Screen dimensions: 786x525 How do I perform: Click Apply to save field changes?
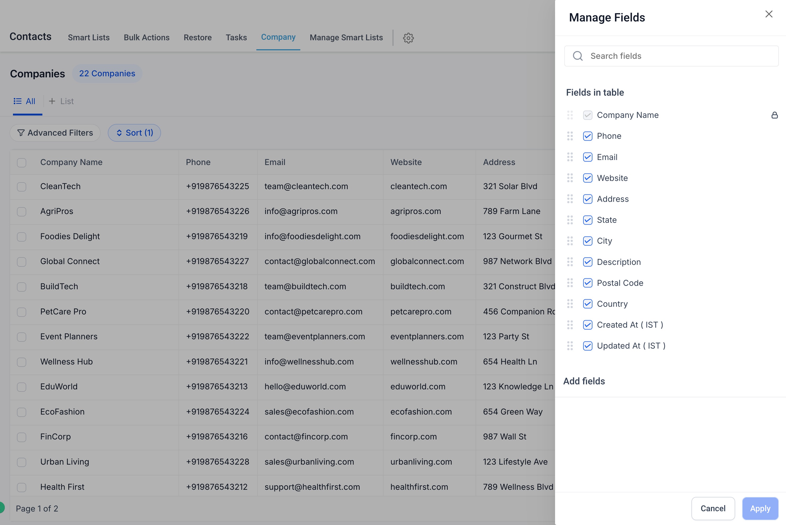click(760, 508)
